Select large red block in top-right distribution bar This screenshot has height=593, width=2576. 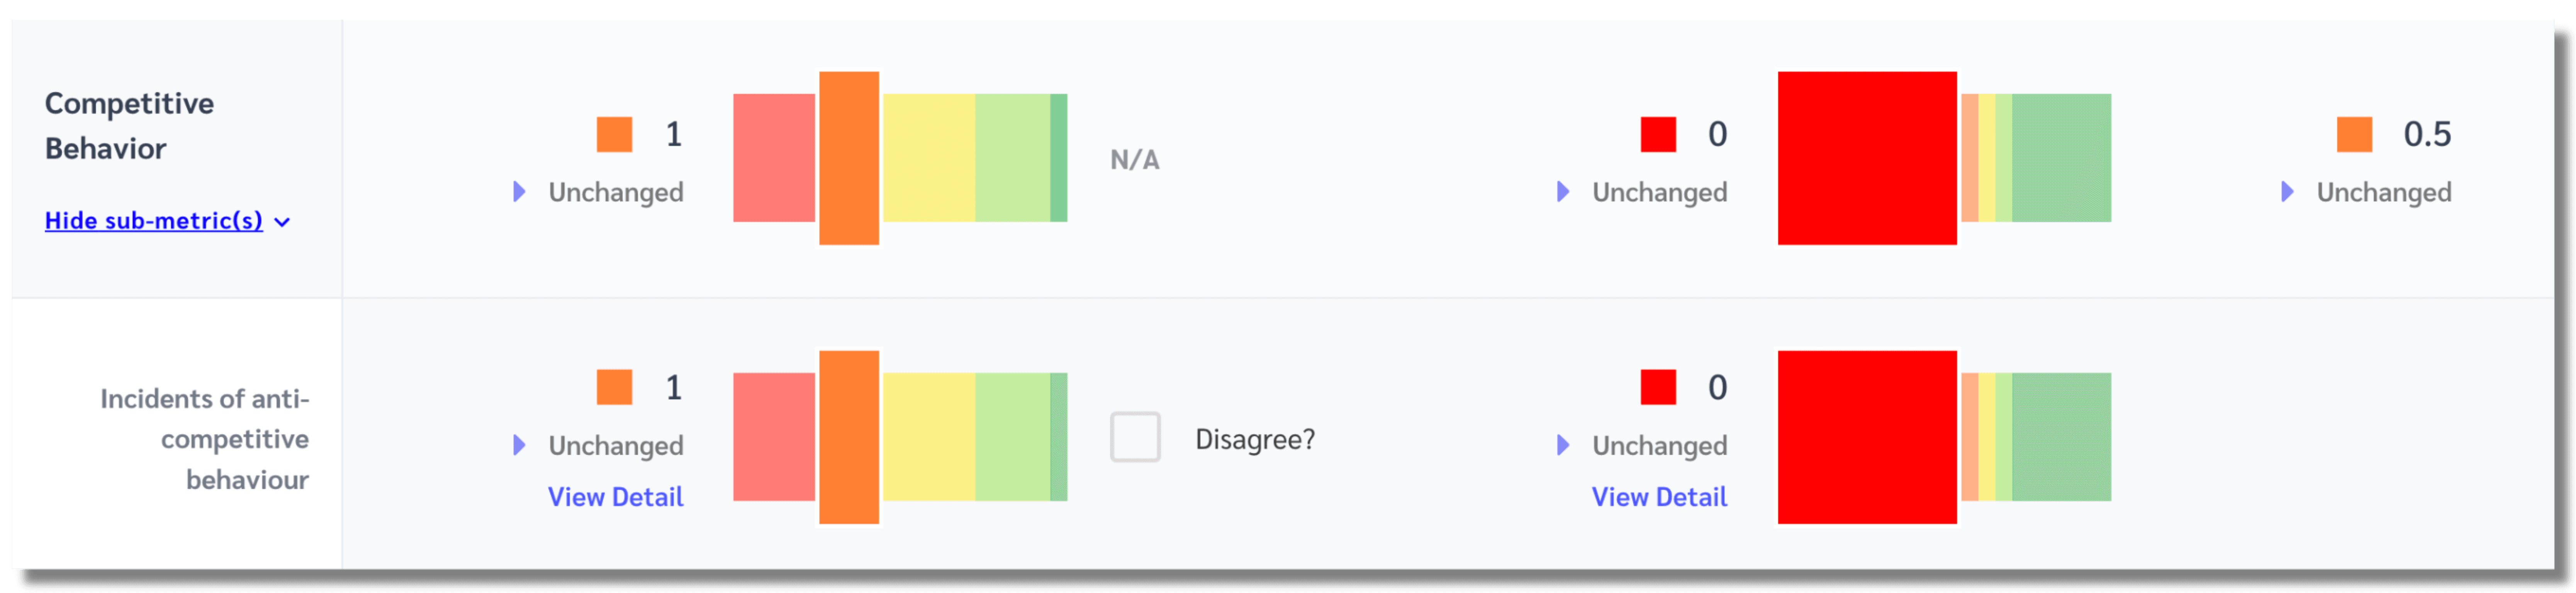pyautogui.click(x=1867, y=158)
